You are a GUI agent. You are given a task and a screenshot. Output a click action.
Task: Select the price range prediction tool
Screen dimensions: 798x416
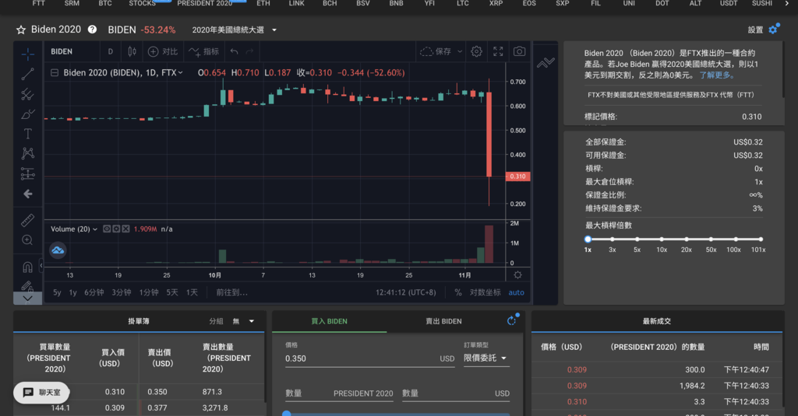pos(27,173)
